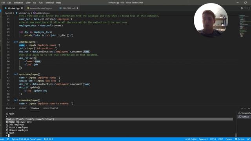Image resolution: width=251 pixels, height=141 pixels.
Task: Open the new terminal launch profile dropdown
Action: click(x=245, y=108)
